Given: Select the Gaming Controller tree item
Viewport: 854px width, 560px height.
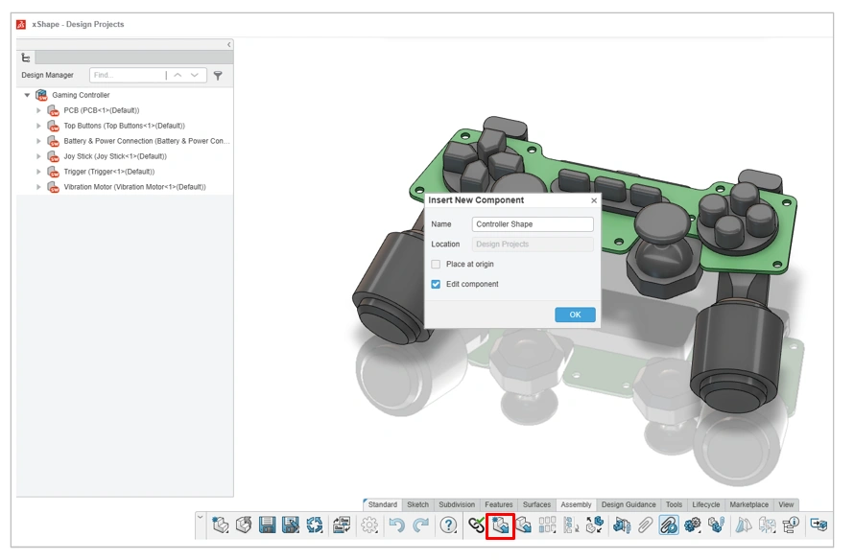Looking at the screenshot, I should click(73, 95).
